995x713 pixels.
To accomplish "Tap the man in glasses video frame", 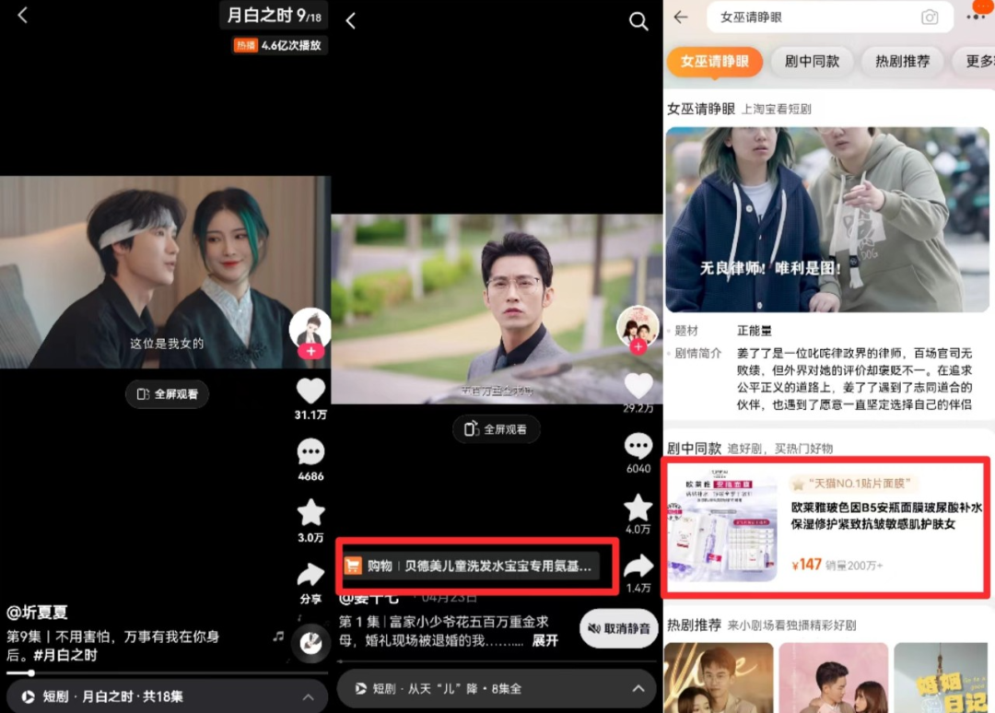I will point(497,309).
